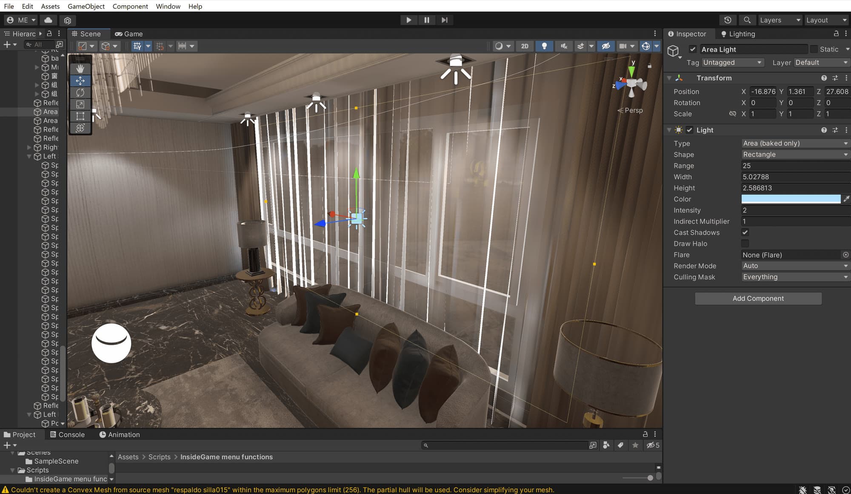The image size is (851, 494).
Task: Uncheck Area Light active checkbox
Action: 693,49
